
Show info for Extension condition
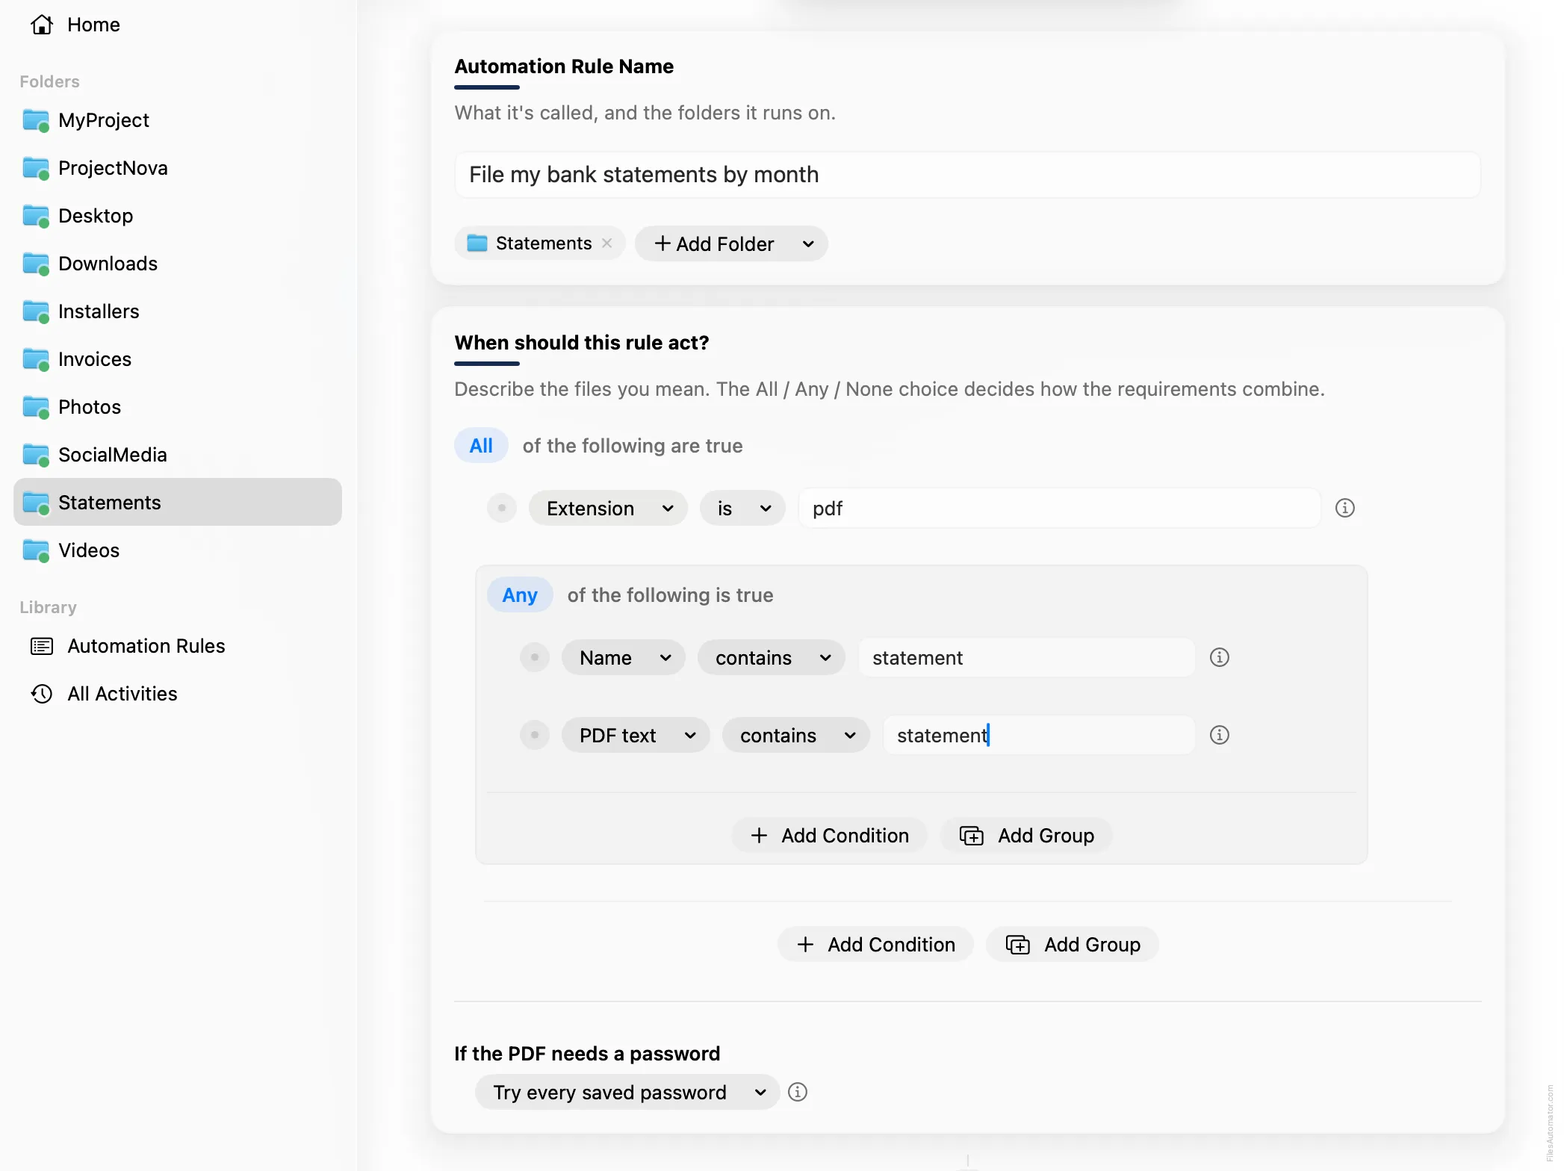click(x=1345, y=508)
